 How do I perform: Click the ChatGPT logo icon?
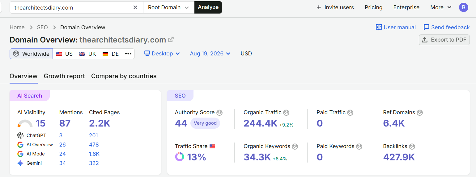[x=20, y=135]
